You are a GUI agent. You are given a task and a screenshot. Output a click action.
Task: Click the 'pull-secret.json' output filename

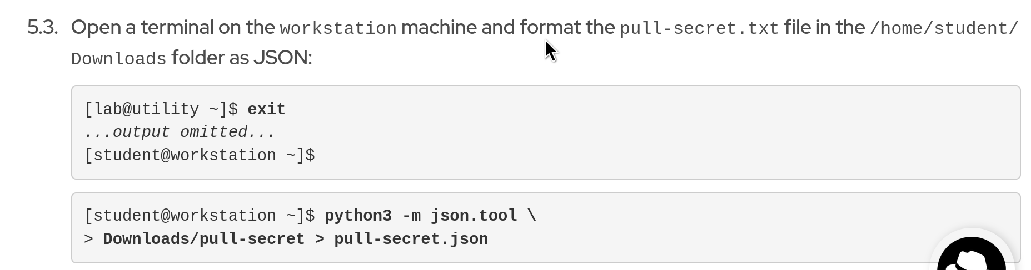(x=411, y=239)
